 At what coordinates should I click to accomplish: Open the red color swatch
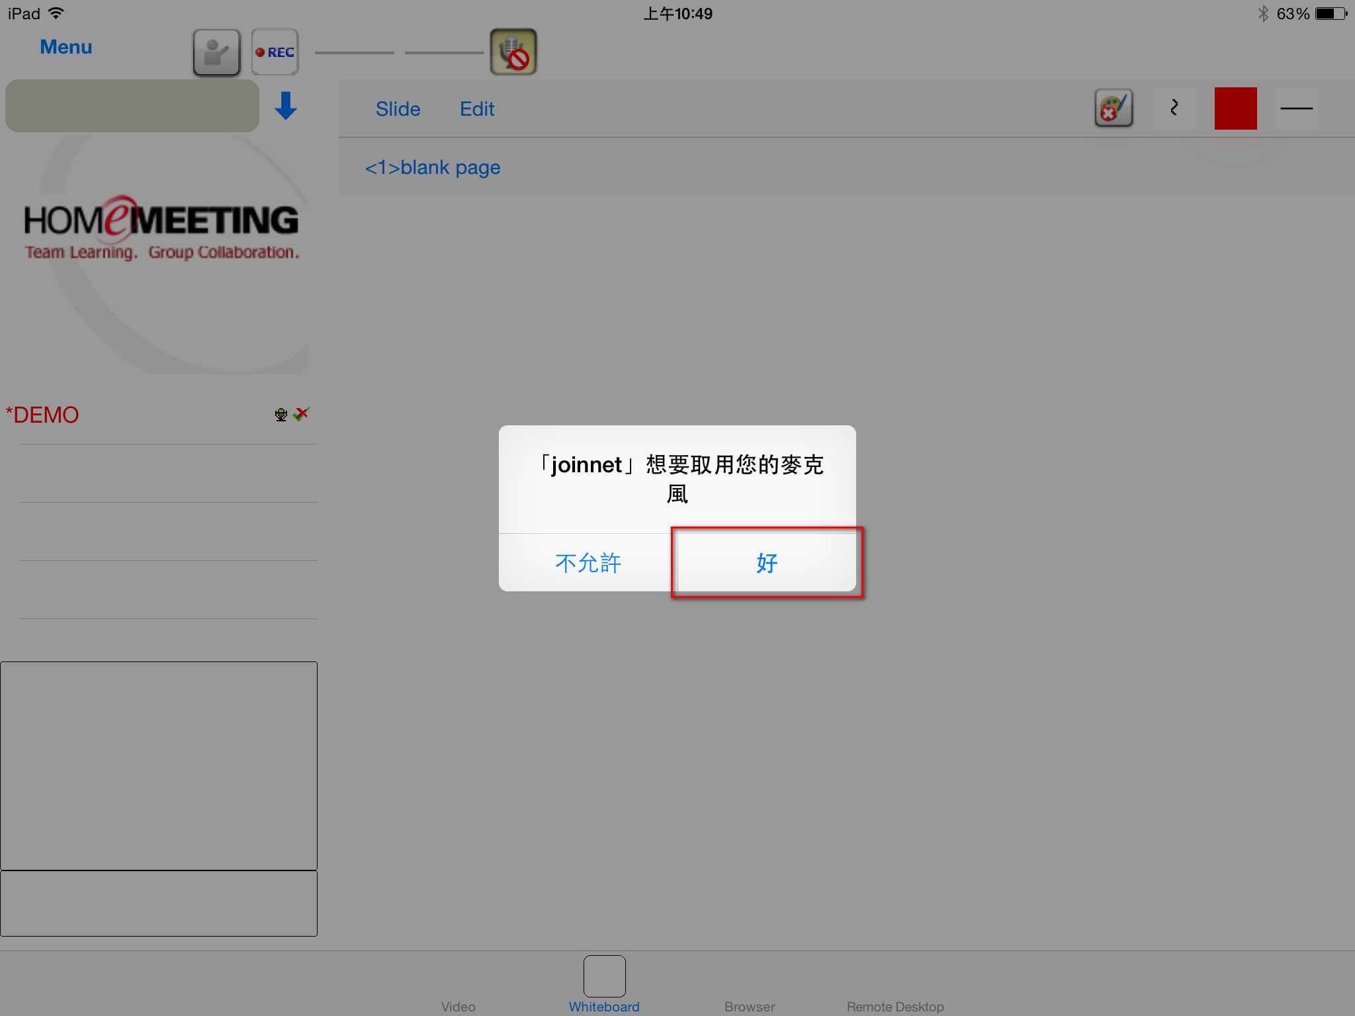tap(1235, 108)
